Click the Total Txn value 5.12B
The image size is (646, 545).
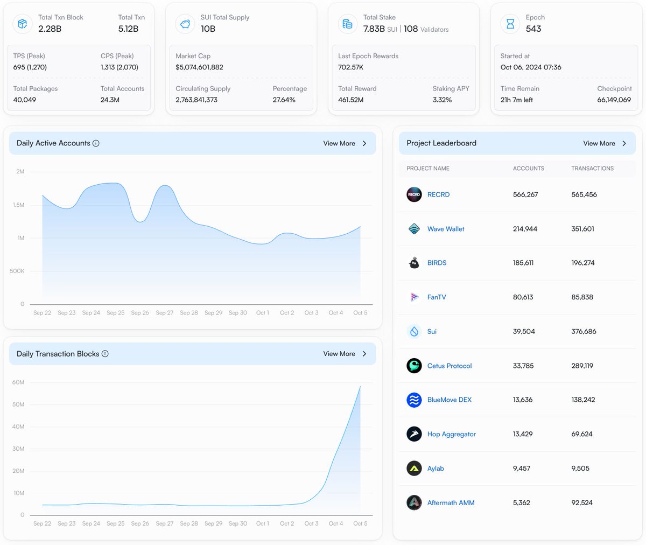coord(128,29)
